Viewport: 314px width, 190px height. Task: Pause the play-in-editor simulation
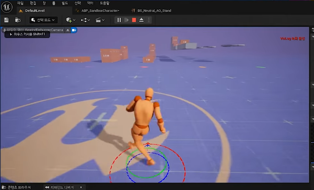click(119, 20)
